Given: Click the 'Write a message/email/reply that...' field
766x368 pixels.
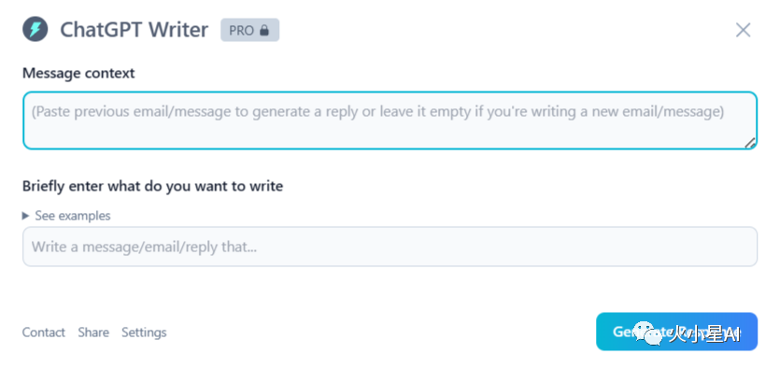Looking at the screenshot, I should pos(390,247).
